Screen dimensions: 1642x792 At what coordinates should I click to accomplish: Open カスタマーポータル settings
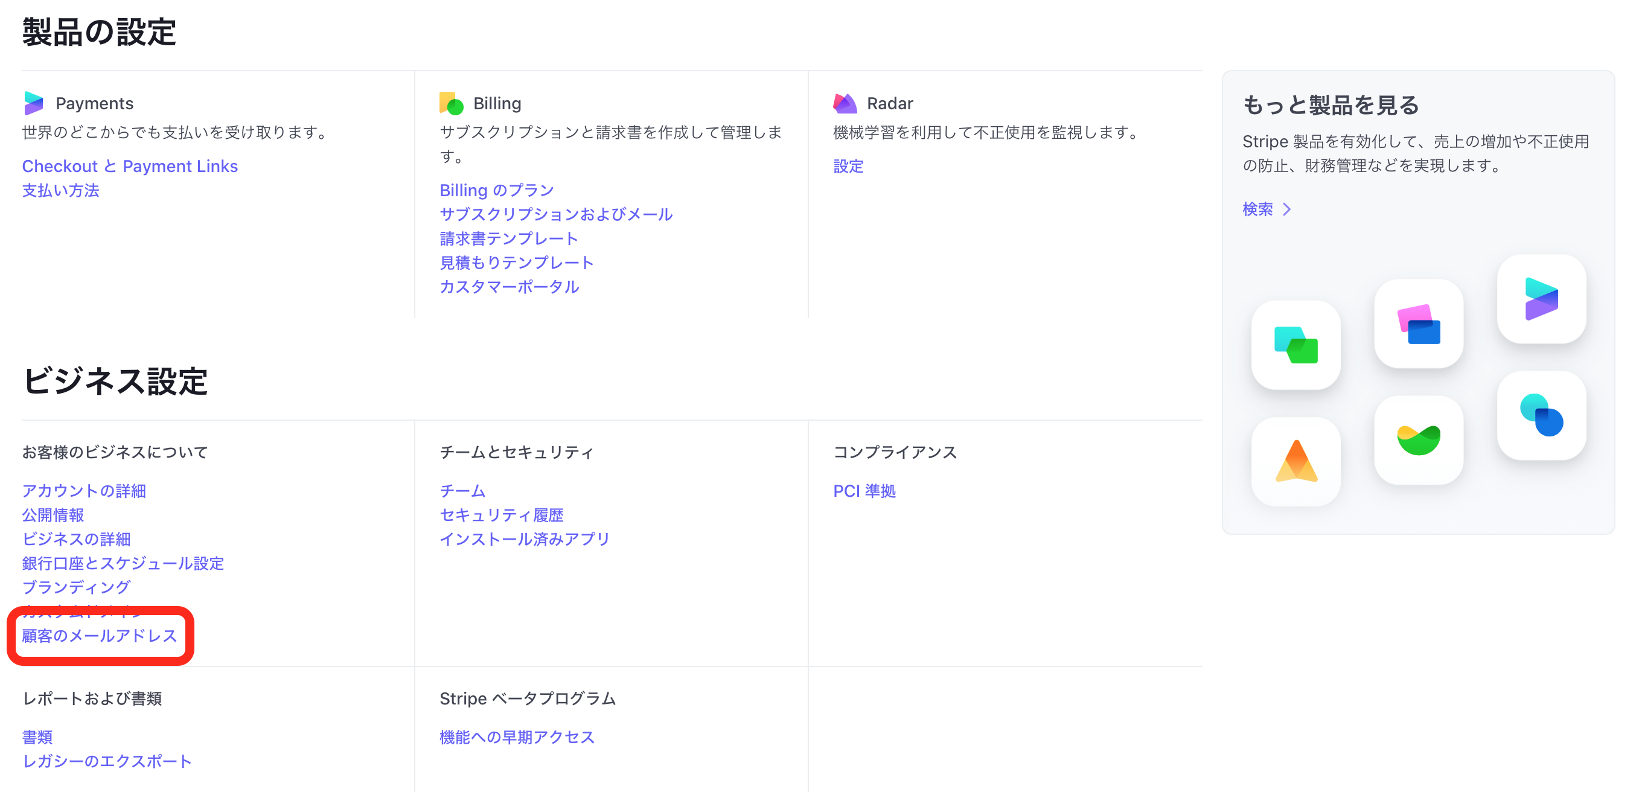click(x=510, y=287)
